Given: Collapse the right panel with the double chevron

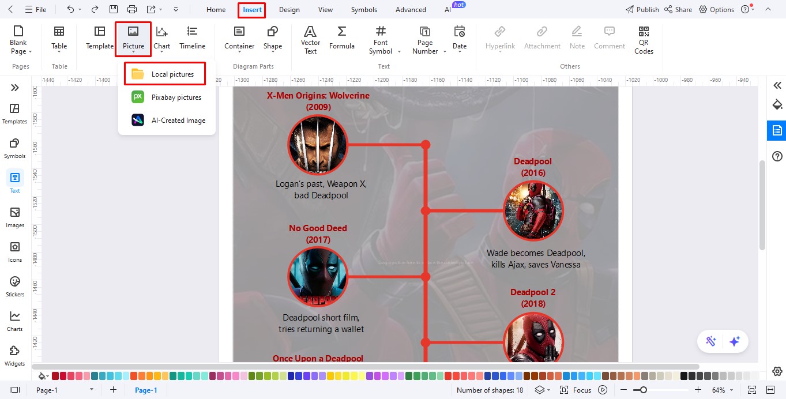Looking at the screenshot, I should coord(777,85).
